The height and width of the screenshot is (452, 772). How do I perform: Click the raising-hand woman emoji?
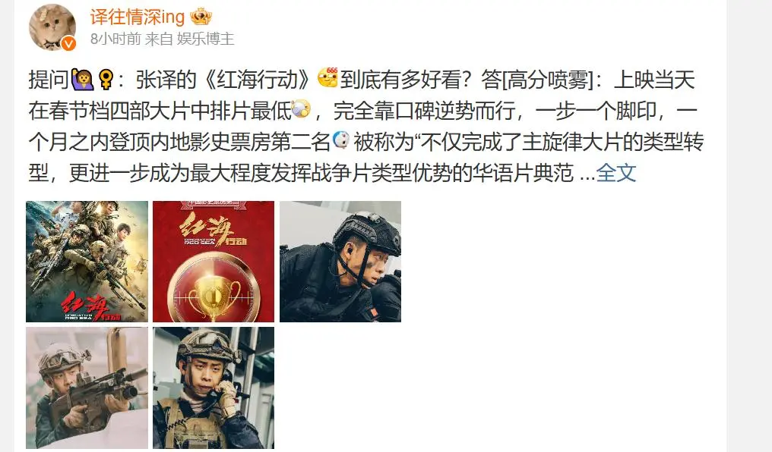pos(82,80)
